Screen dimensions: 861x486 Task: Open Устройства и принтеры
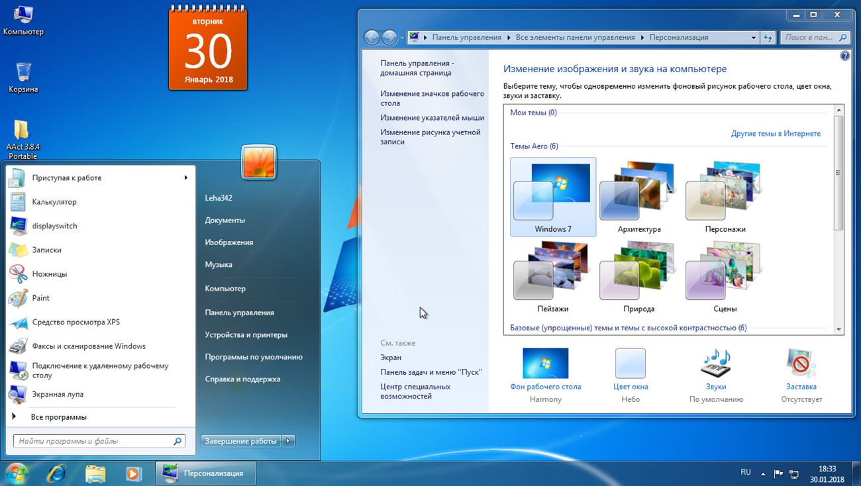(246, 335)
